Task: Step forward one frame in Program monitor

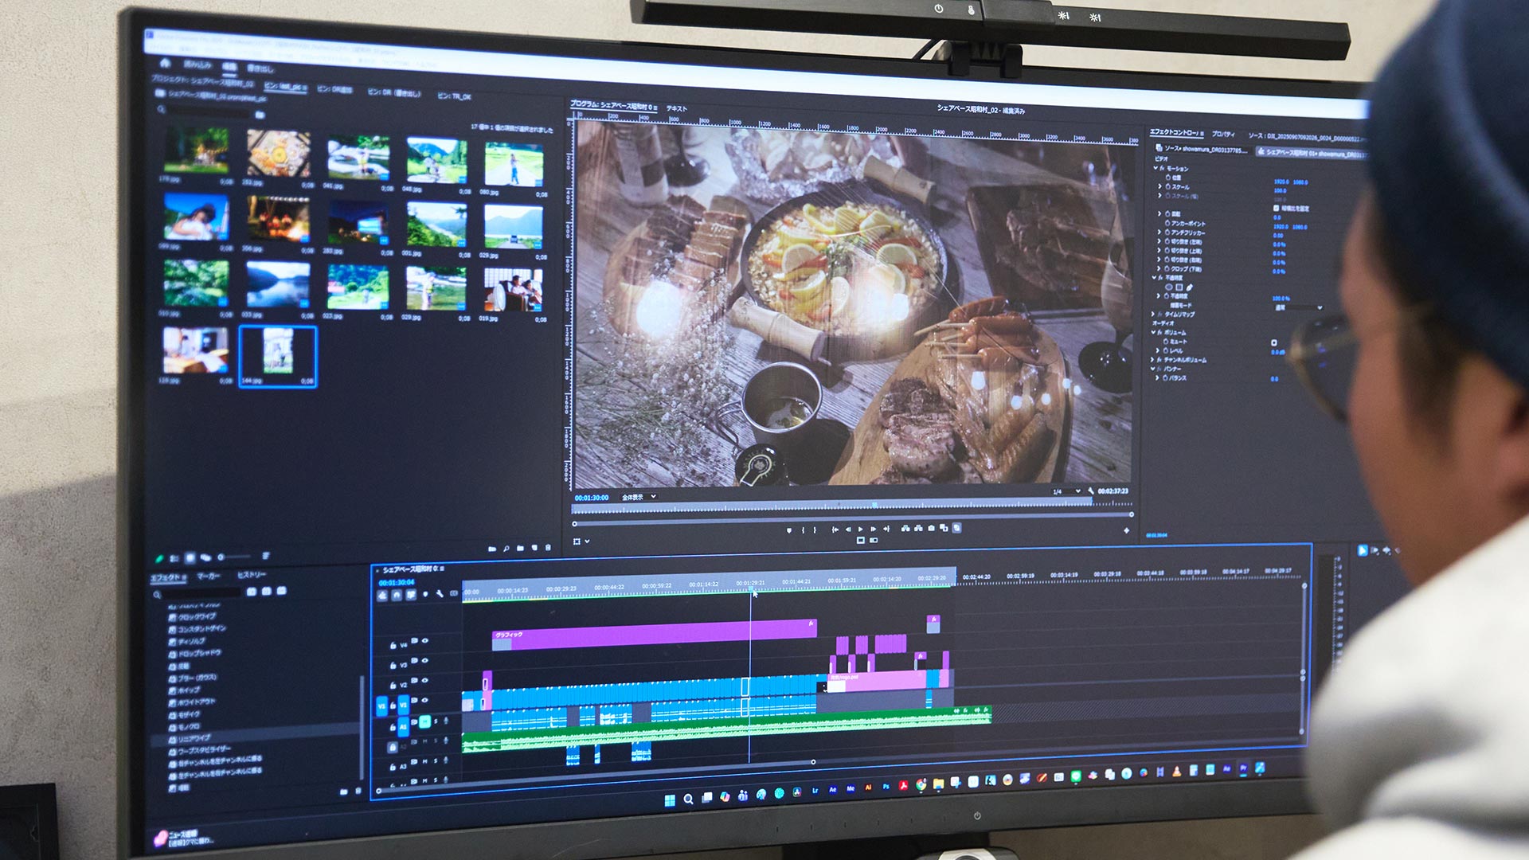Action: pyautogui.click(x=873, y=529)
